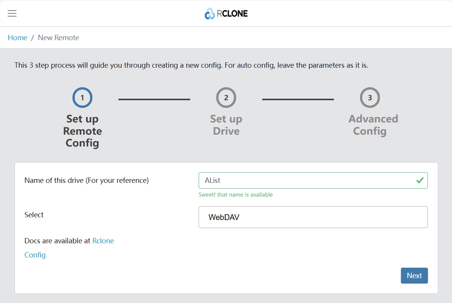The image size is (452, 303).
Task: Click the Rclone logo in header
Action: pos(226,13)
